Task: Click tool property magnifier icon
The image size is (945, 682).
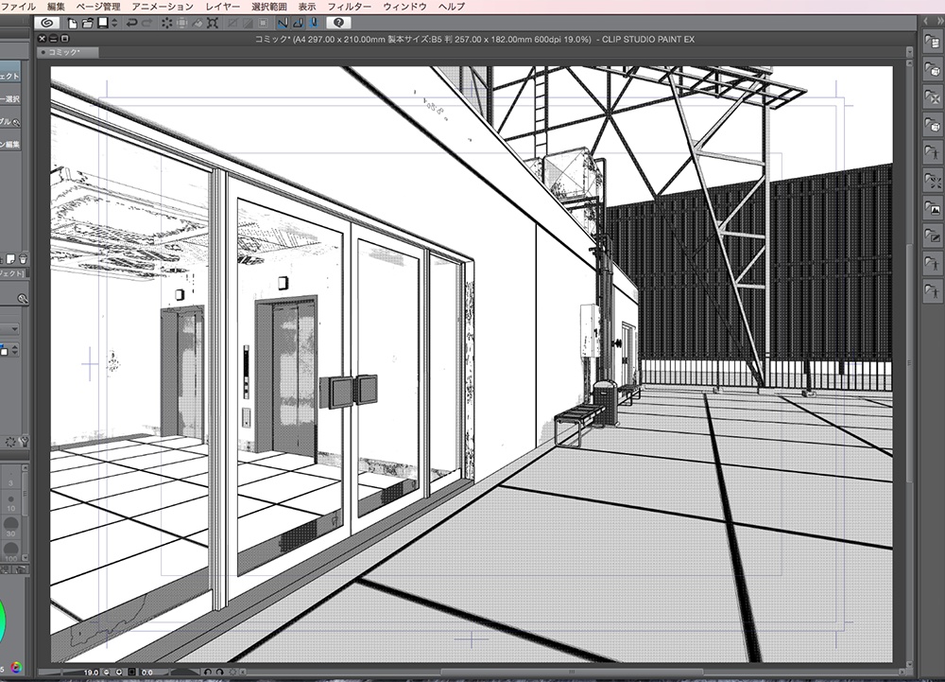Action: tap(23, 299)
